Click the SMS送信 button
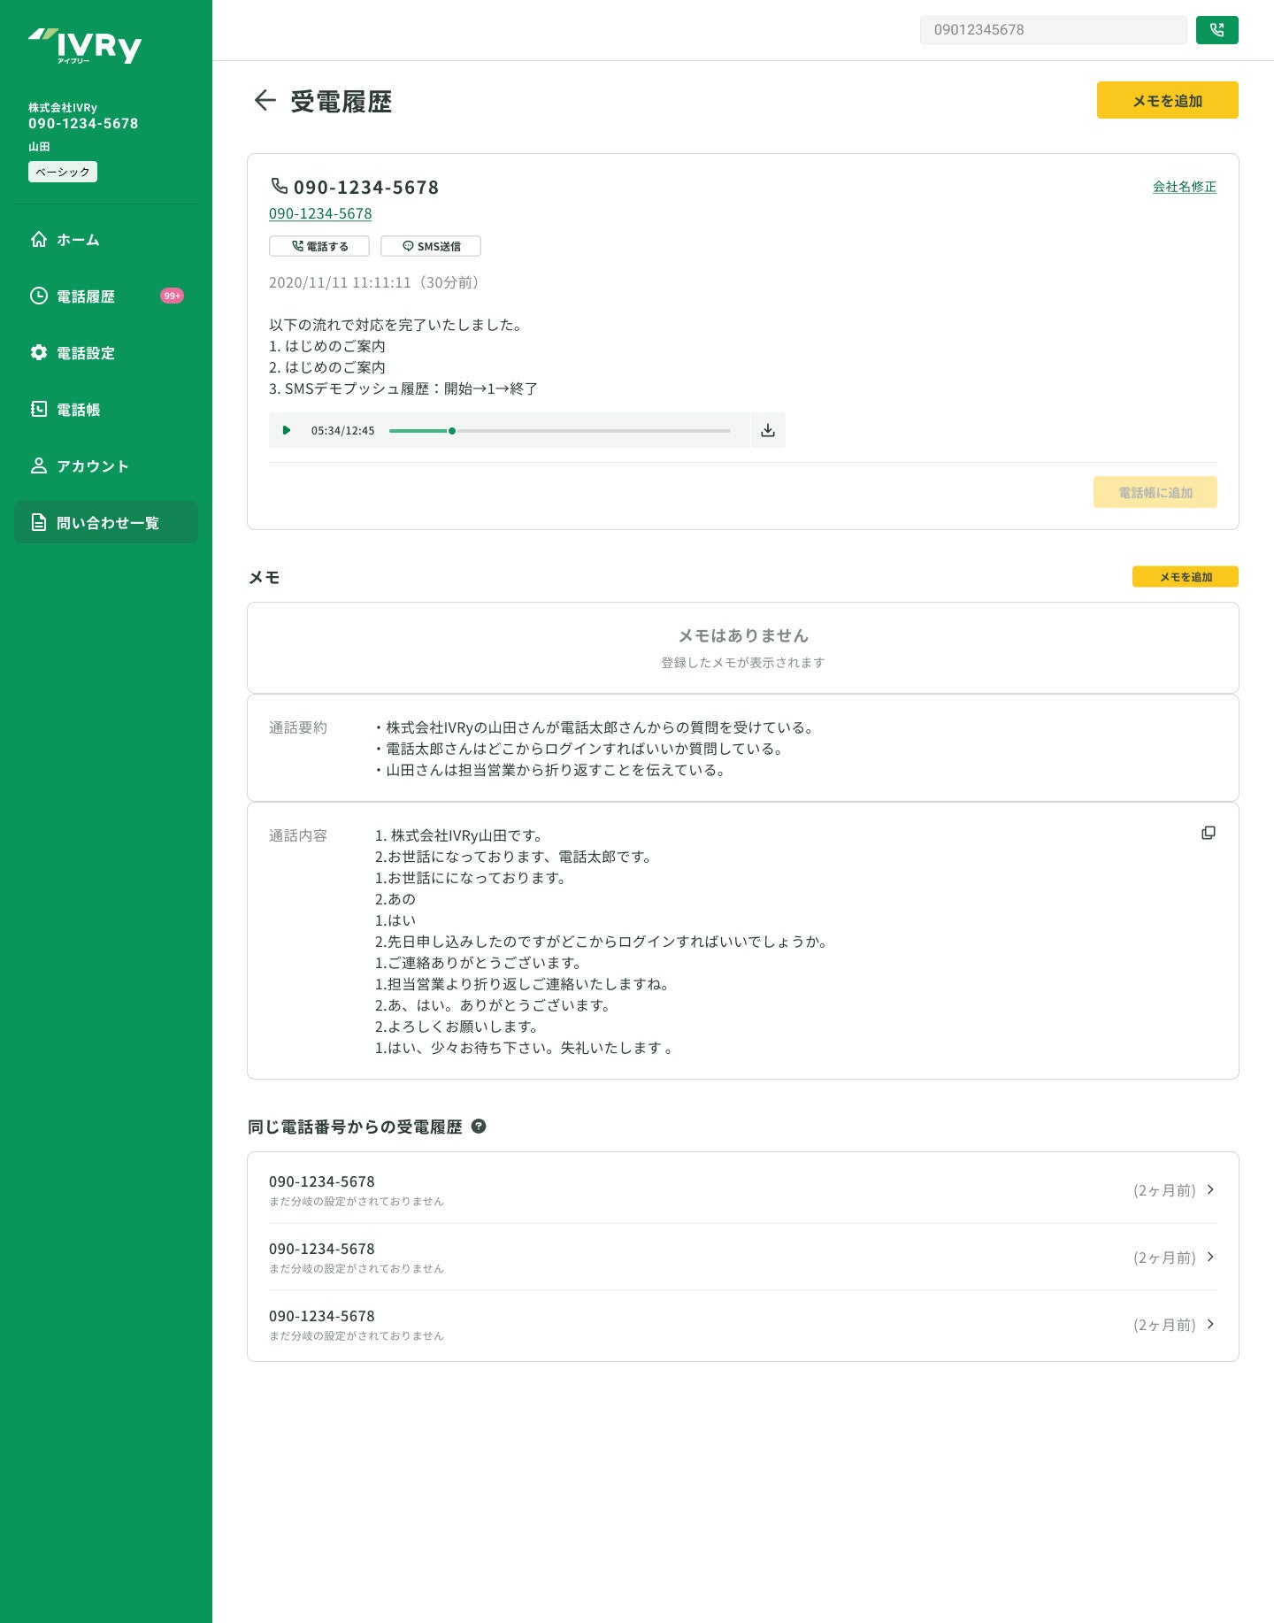 click(431, 246)
